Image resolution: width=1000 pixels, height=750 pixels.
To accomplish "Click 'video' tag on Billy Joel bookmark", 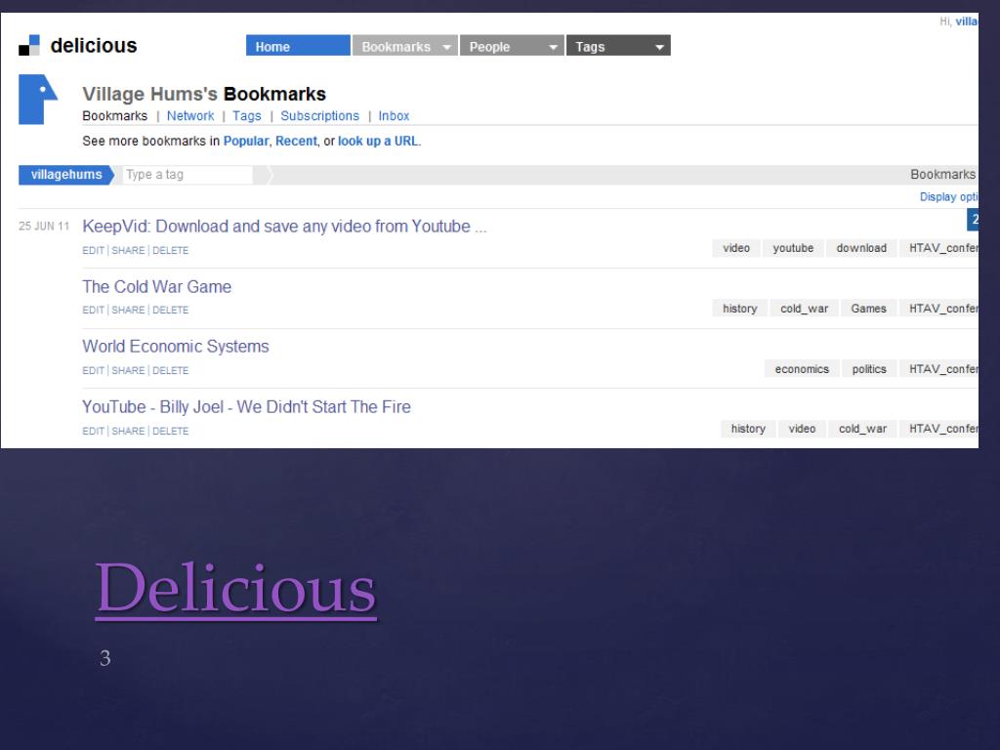I will point(802,429).
